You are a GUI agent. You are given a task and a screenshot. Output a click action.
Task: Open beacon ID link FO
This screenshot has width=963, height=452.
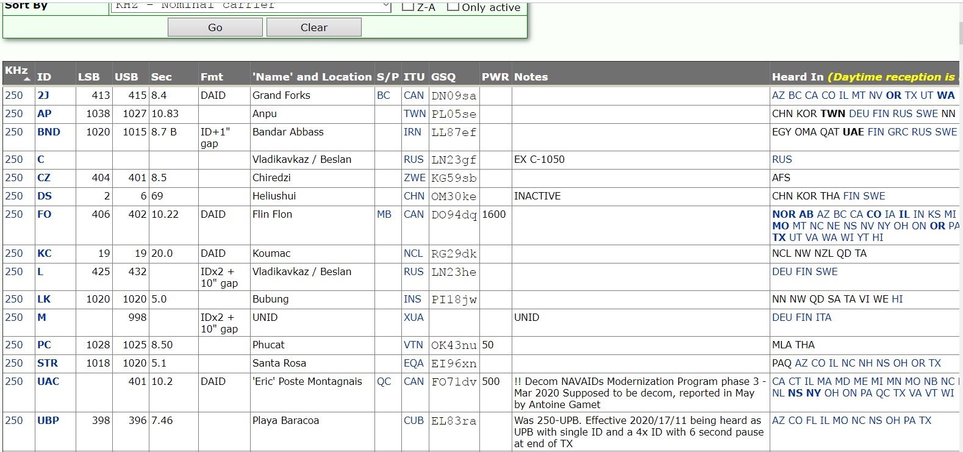point(44,214)
